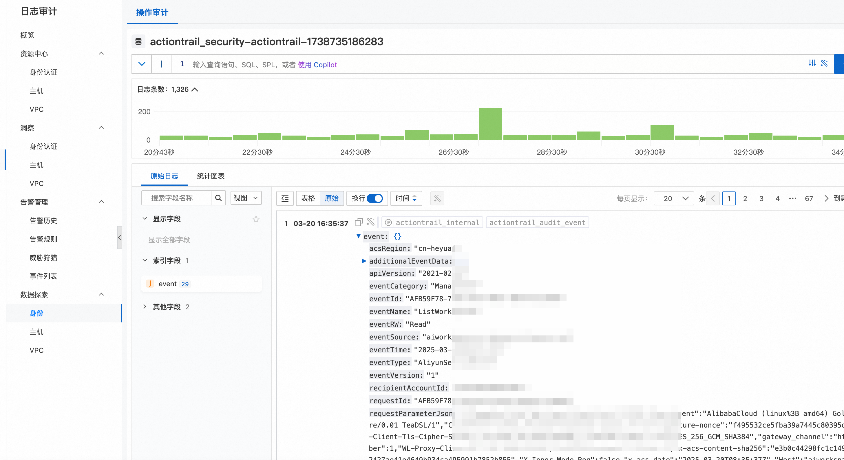Click the Copilot wand icon in query bar
This screenshot has width=844, height=460.
(x=824, y=63)
